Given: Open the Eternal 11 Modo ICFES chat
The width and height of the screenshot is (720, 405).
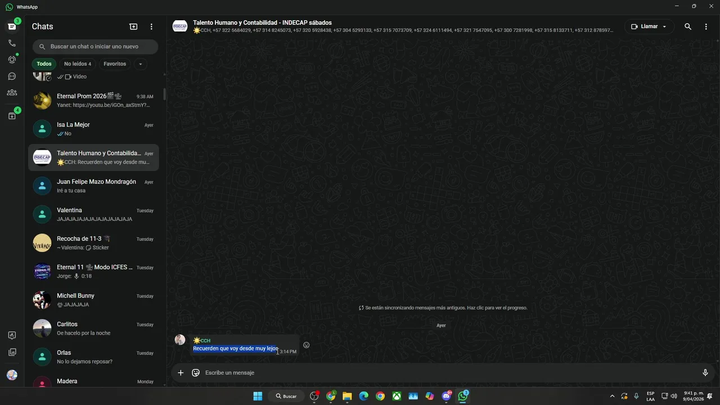Looking at the screenshot, I should [x=94, y=272].
